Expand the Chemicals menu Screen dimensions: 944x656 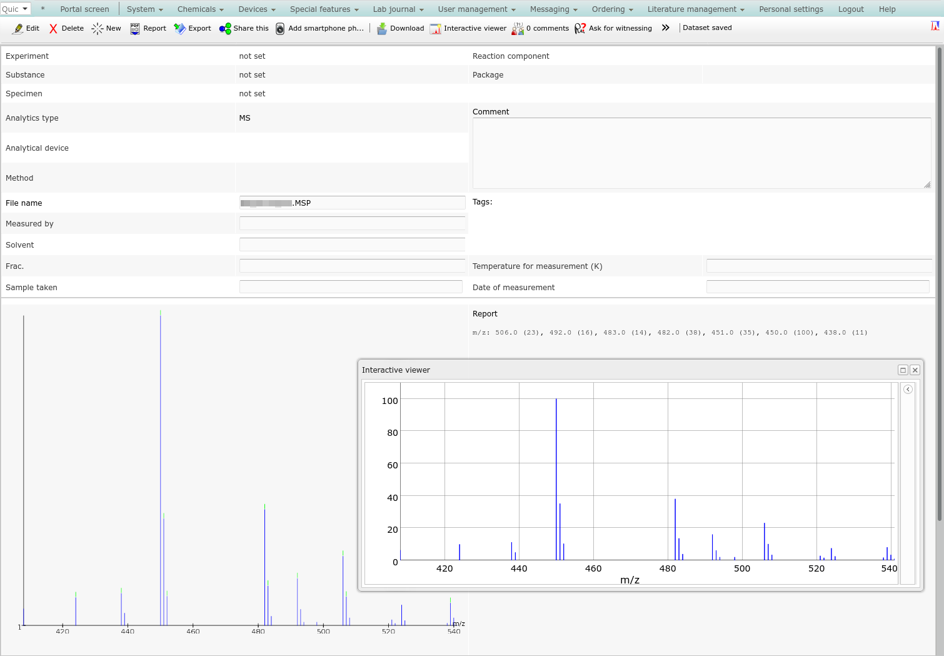tap(200, 9)
